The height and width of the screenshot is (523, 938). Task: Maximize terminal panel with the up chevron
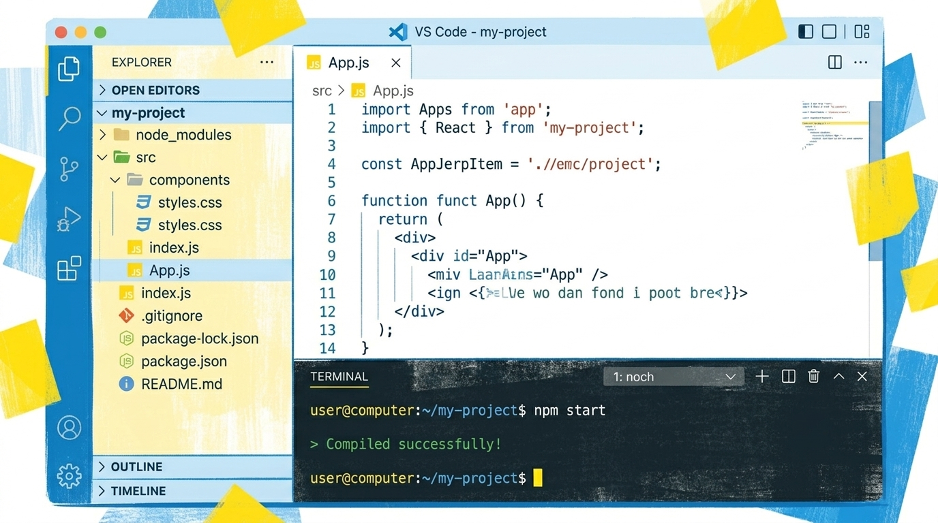(x=838, y=377)
